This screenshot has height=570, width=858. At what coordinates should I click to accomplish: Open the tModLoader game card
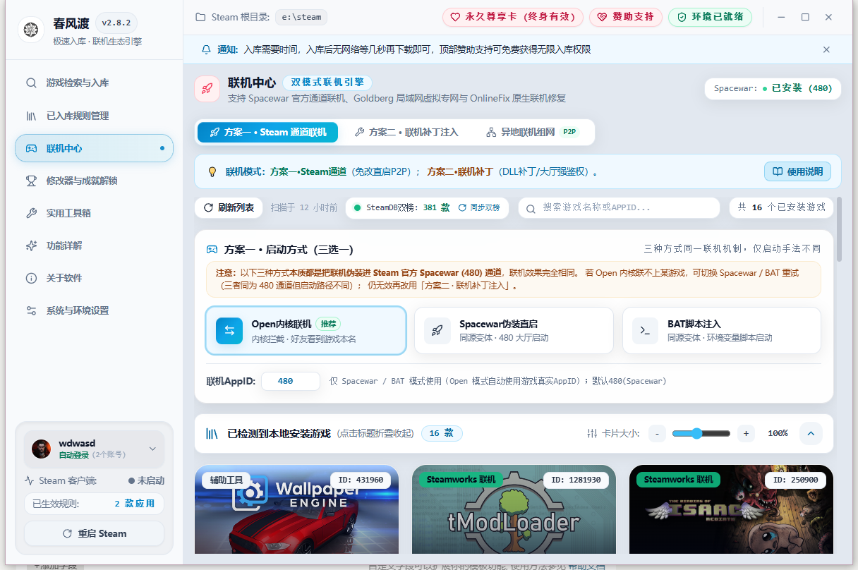click(x=514, y=509)
